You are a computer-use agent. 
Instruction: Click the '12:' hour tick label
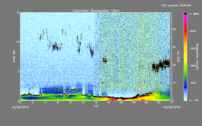[96, 103]
